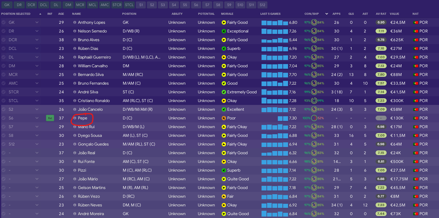Screen dimensions: 439x218
Task: Click William Carvalho's info icon
Action: (75, 66)
